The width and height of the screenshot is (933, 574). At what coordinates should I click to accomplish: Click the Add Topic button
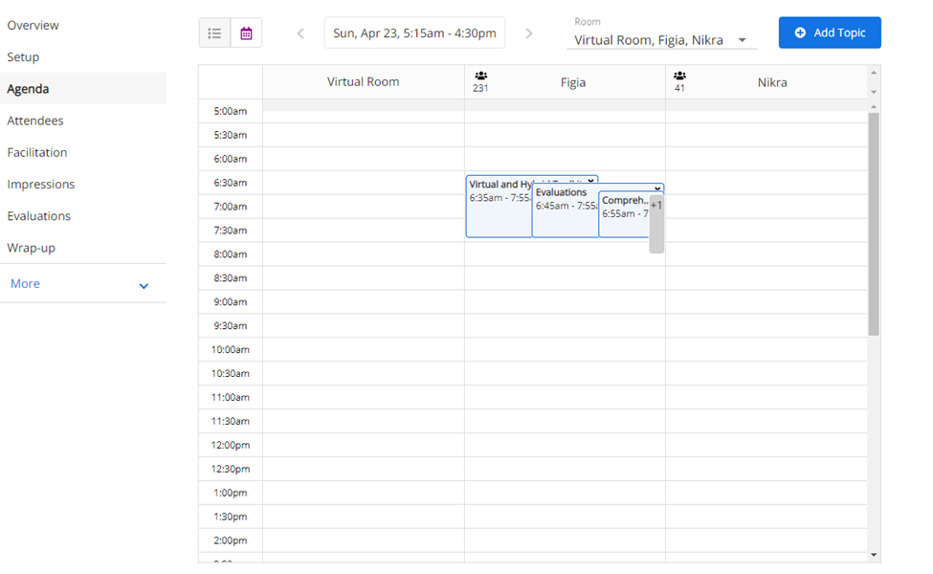829,33
